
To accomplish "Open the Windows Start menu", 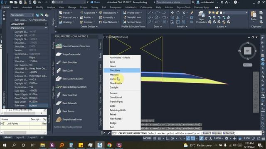I will pos(5,145).
